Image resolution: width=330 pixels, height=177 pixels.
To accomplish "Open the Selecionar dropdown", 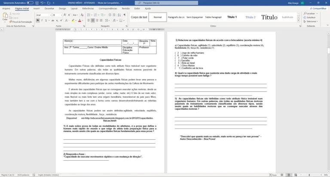I will pos(311,21).
